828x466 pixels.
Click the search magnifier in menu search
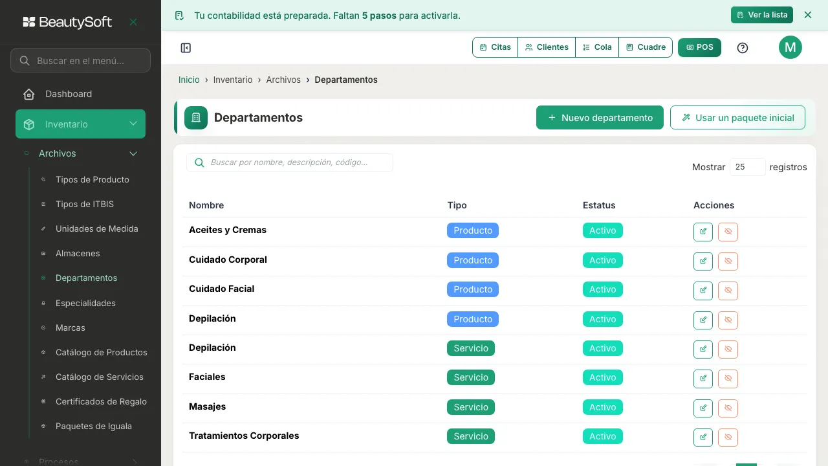click(x=25, y=61)
